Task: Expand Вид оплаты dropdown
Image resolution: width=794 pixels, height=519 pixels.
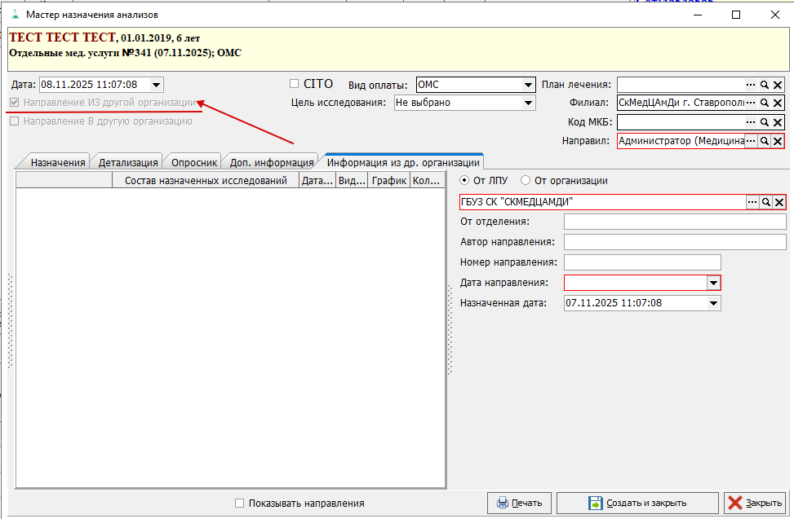Action: click(x=529, y=85)
